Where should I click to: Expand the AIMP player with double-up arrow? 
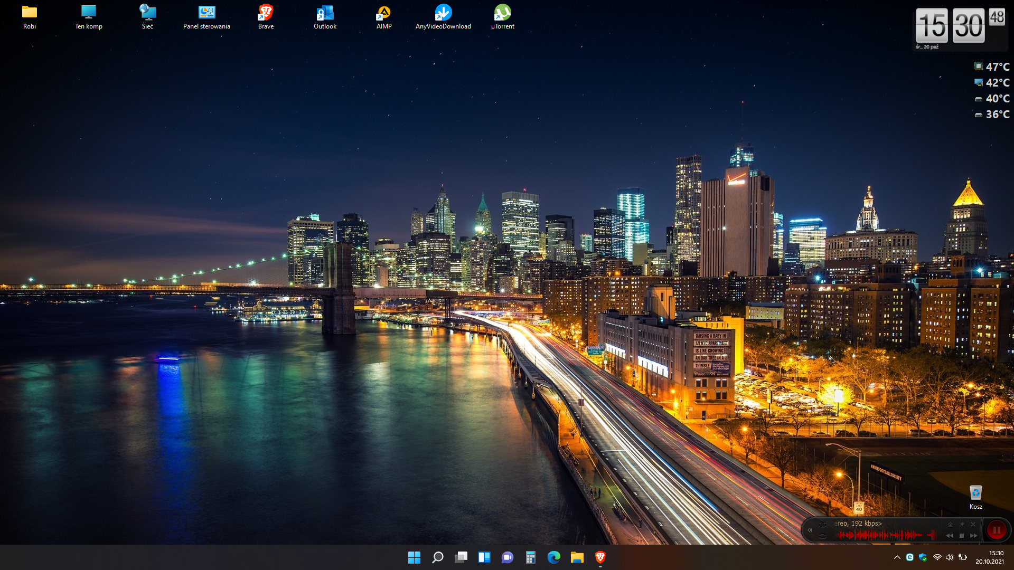click(950, 524)
